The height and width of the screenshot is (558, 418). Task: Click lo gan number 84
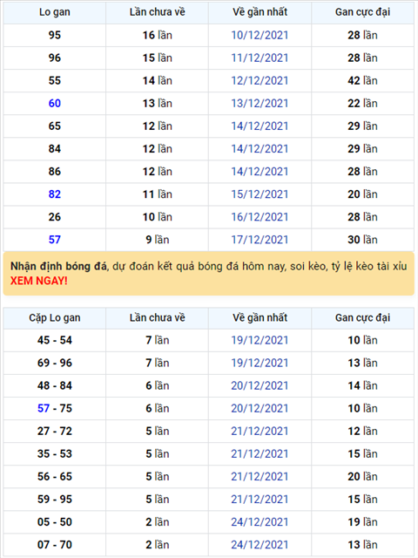click(55, 149)
